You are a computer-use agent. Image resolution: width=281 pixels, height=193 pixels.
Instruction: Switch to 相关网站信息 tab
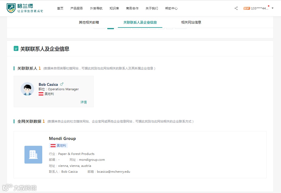coord(191,22)
